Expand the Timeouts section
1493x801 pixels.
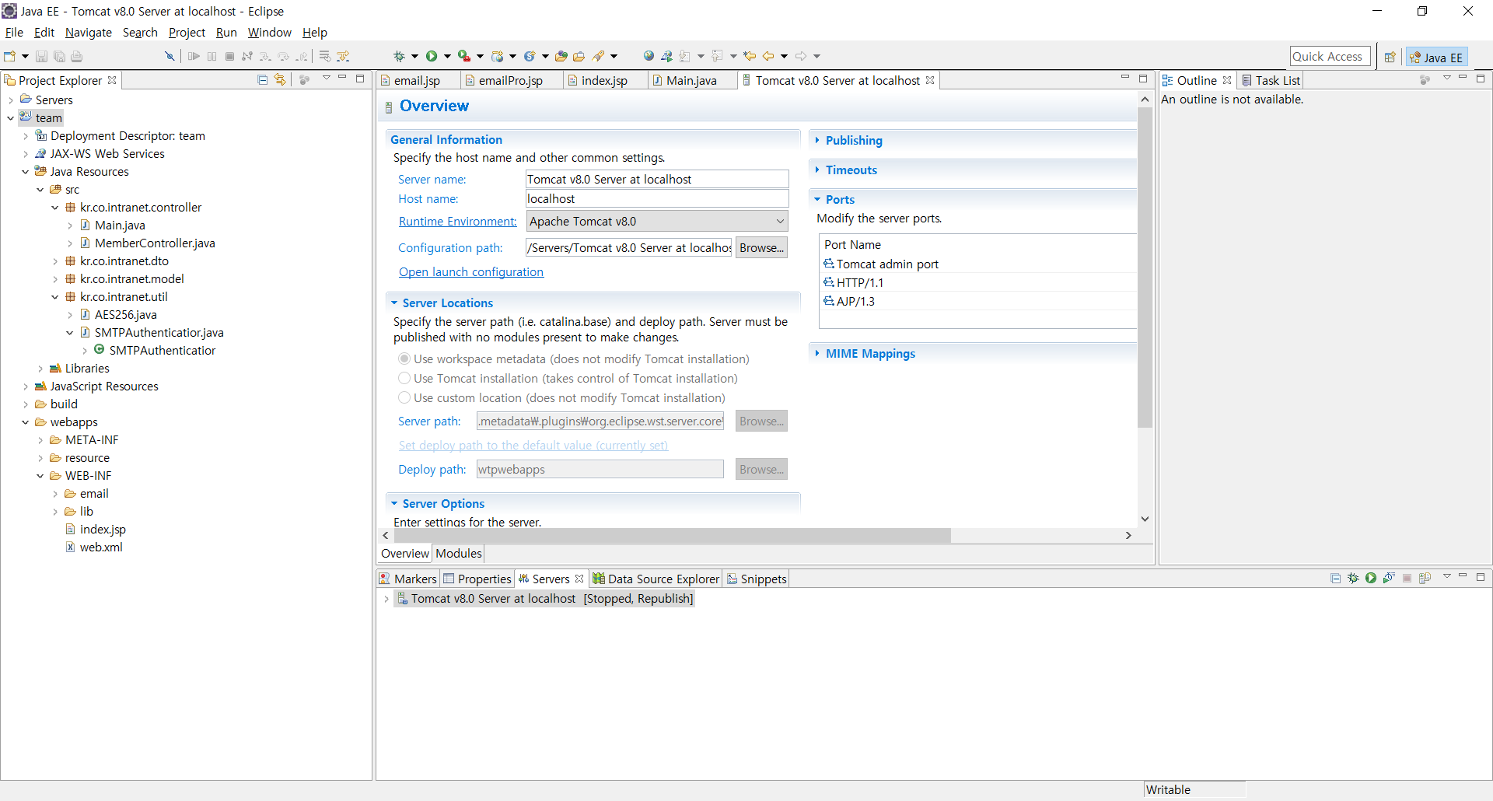(817, 170)
